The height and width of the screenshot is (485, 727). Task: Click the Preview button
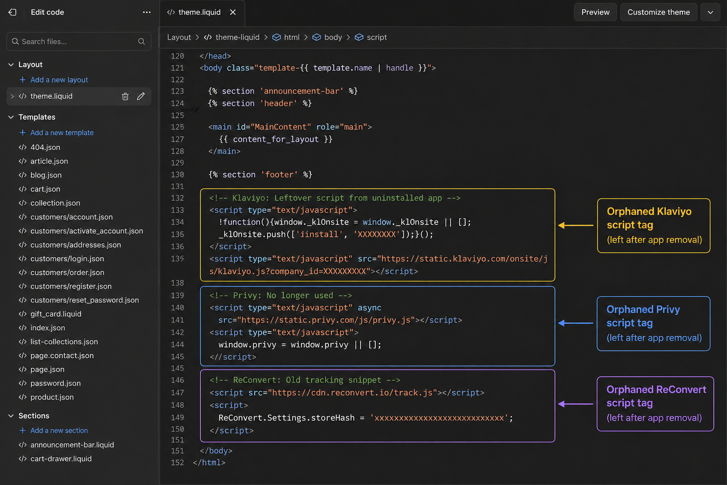595,12
